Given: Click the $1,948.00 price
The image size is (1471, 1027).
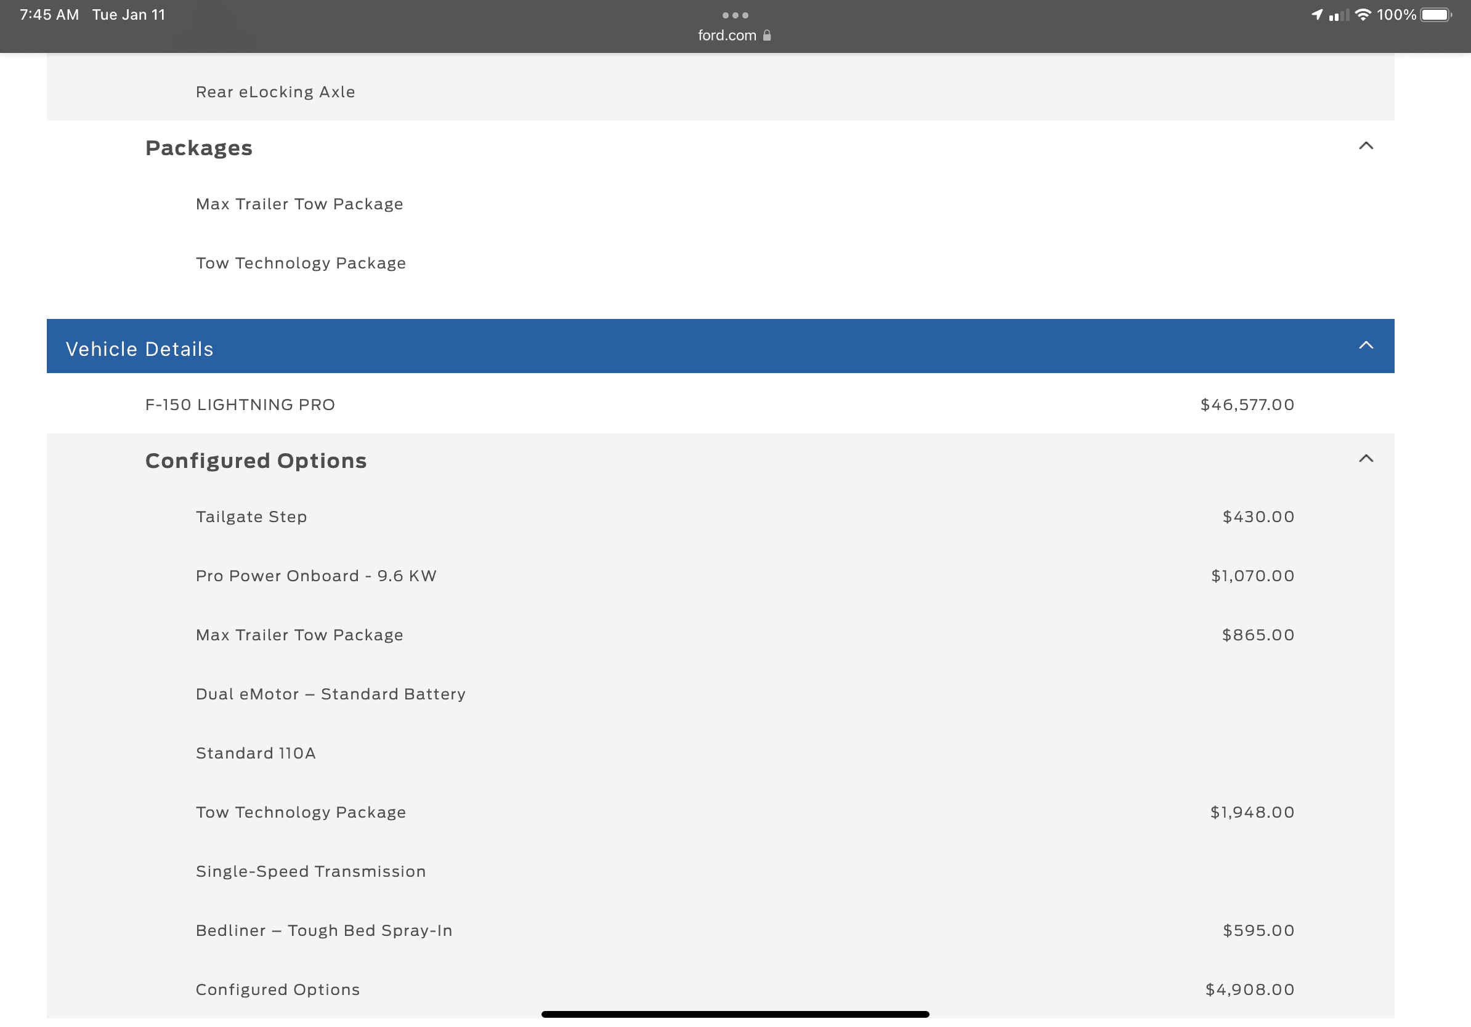Looking at the screenshot, I should click(x=1252, y=813).
